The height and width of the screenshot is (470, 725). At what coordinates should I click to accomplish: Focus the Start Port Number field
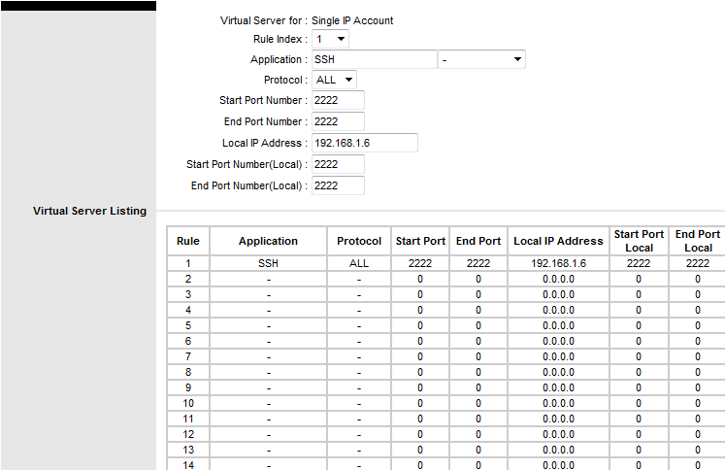[x=338, y=100]
